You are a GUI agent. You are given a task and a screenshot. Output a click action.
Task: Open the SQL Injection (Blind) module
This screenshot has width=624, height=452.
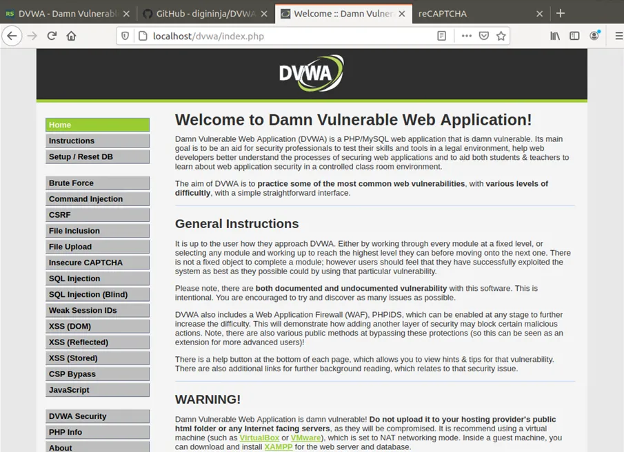click(97, 294)
